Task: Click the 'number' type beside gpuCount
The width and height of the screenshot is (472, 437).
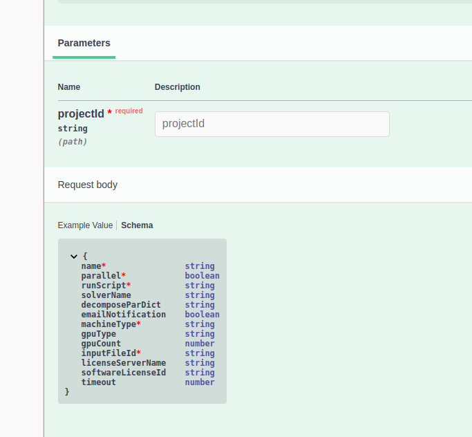Action: click(x=200, y=344)
